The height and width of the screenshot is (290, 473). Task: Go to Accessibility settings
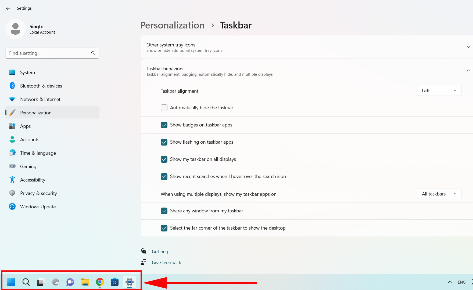[x=52, y=180]
